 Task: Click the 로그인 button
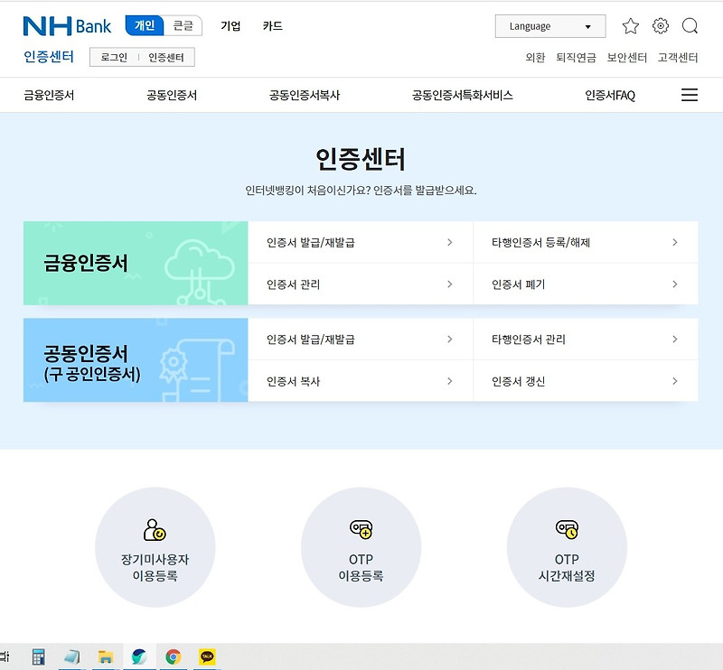(114, 57)
